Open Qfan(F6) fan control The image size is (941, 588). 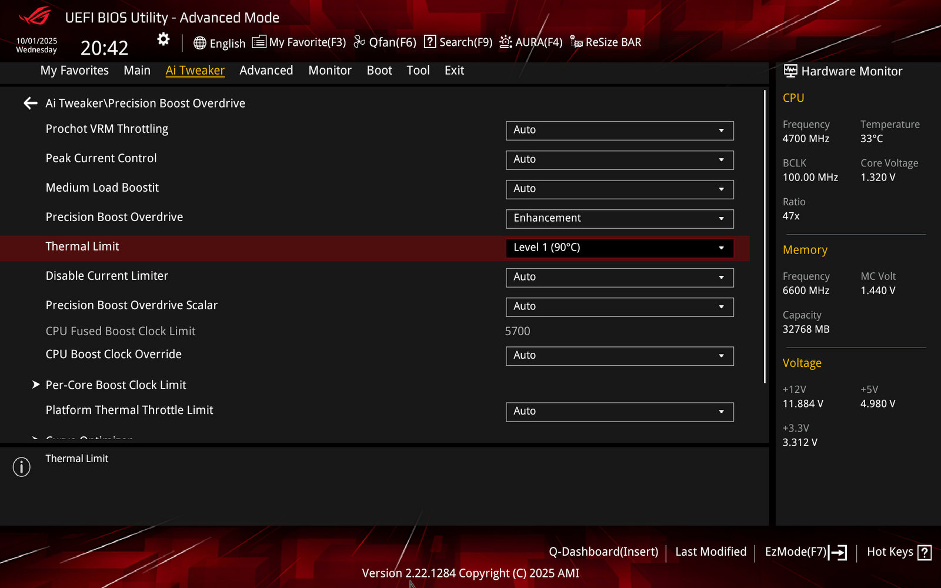pyautogui.click(x=385, y=42)
